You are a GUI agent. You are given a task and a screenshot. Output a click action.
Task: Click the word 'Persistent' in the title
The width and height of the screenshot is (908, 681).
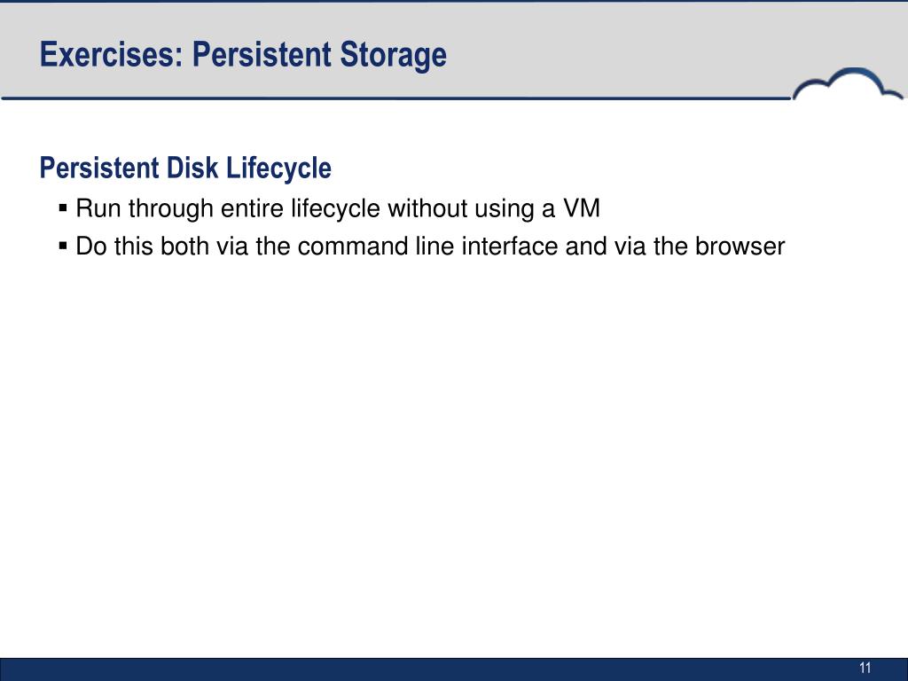pos(262,54)
